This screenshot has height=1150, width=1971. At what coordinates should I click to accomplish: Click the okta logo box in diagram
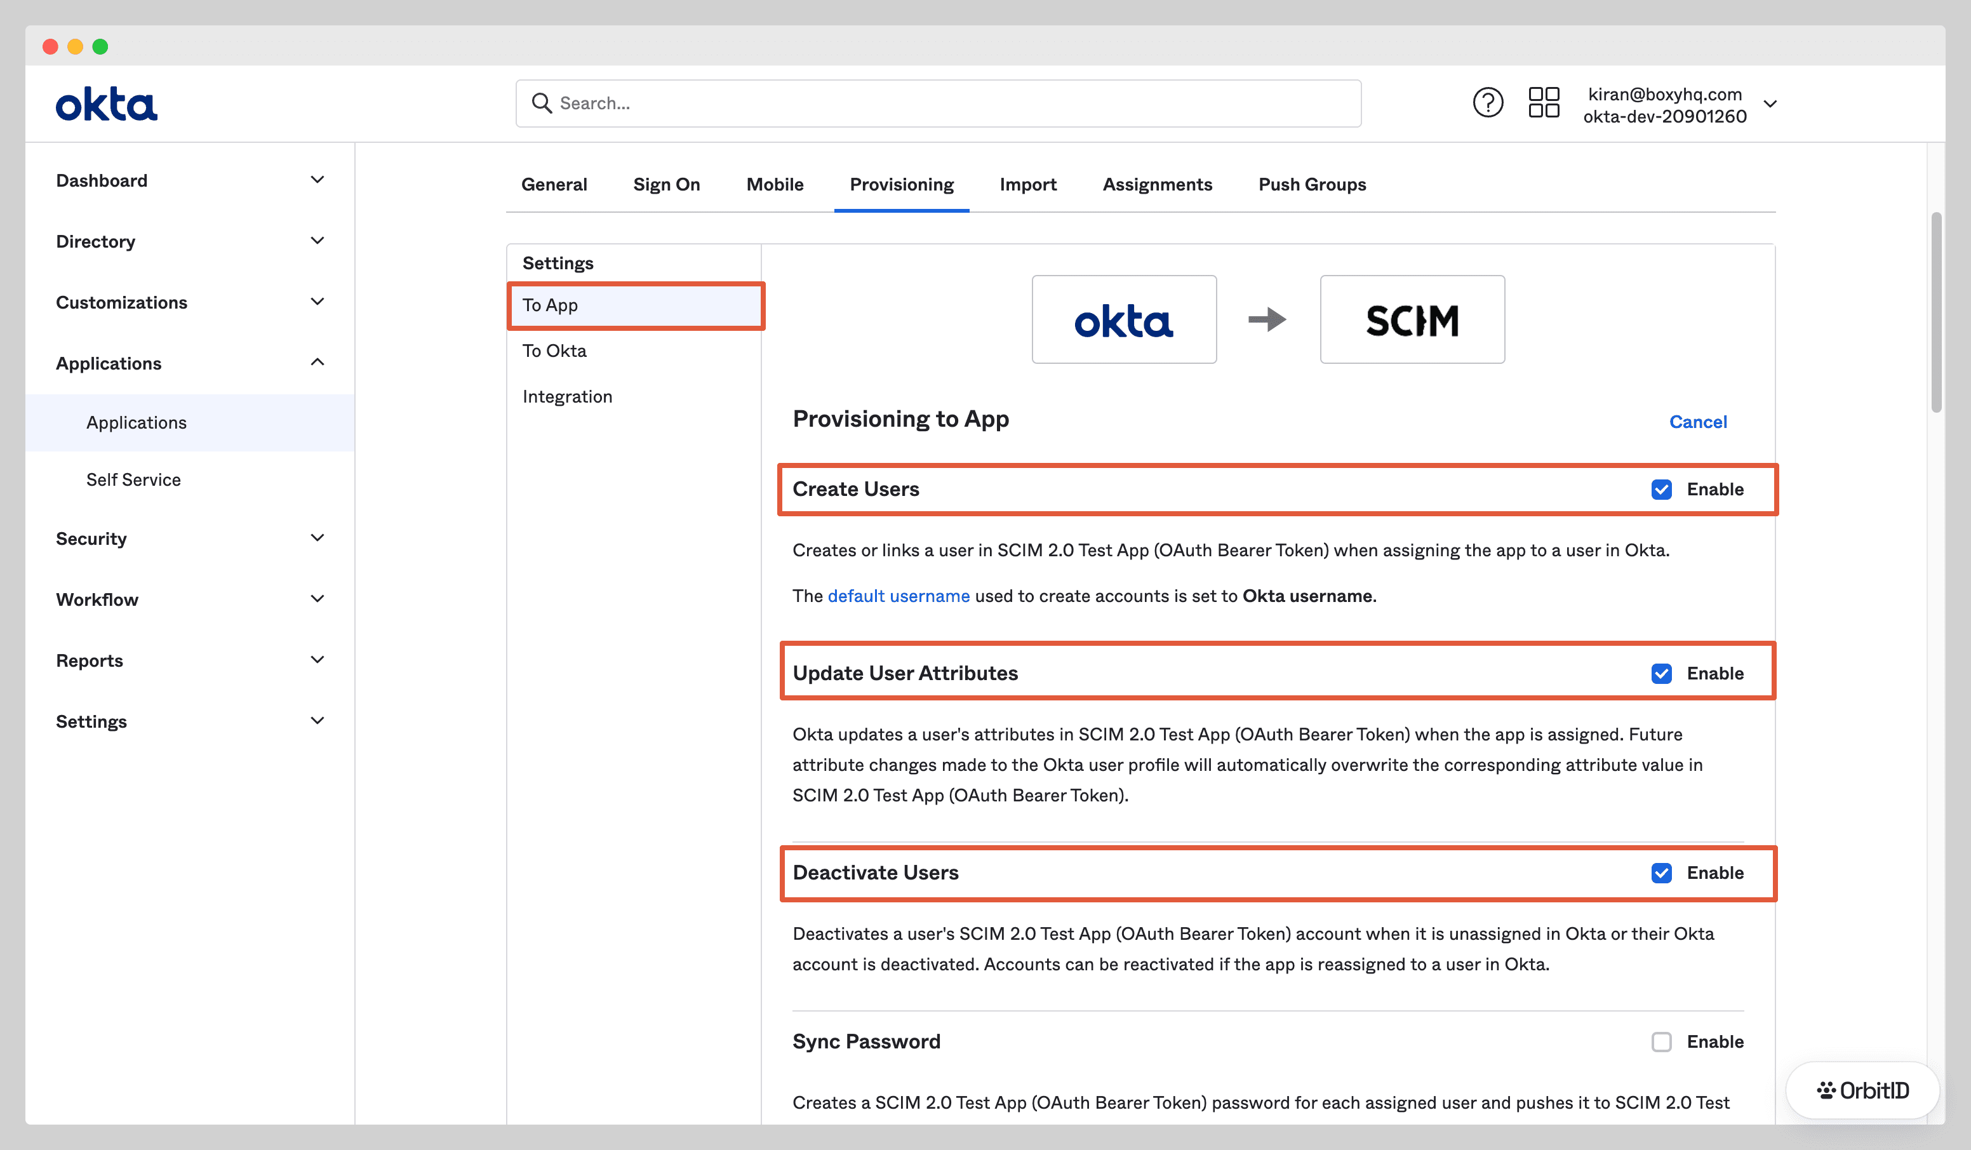click(1124, 319)
